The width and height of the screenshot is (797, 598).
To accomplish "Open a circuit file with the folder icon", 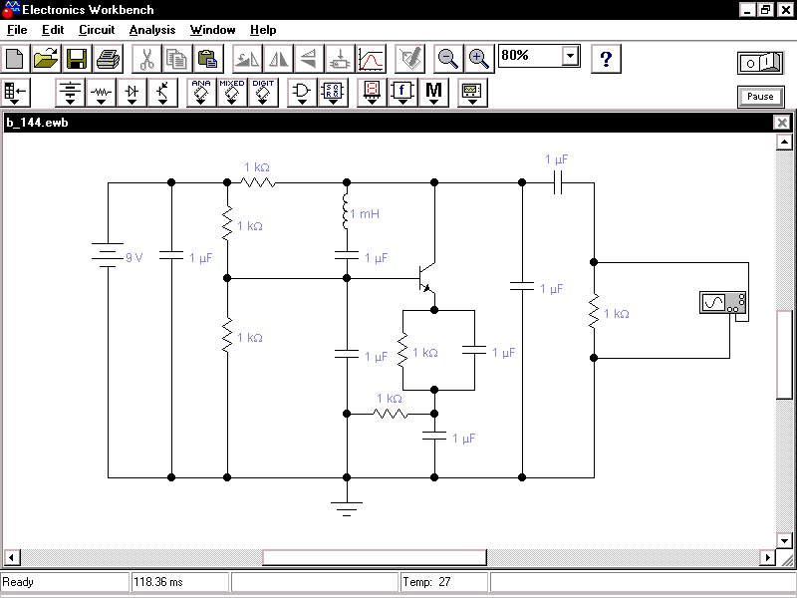I will tap(46, 58).
